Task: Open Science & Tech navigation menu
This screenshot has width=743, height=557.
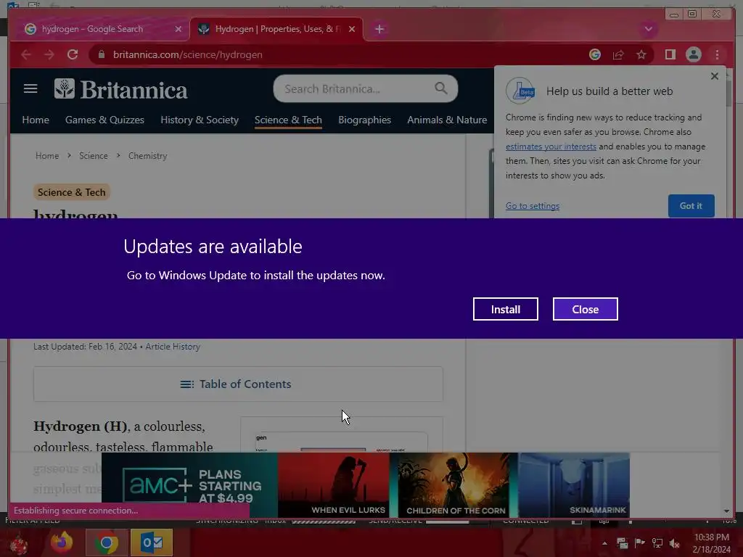Action: click(288, 120)
